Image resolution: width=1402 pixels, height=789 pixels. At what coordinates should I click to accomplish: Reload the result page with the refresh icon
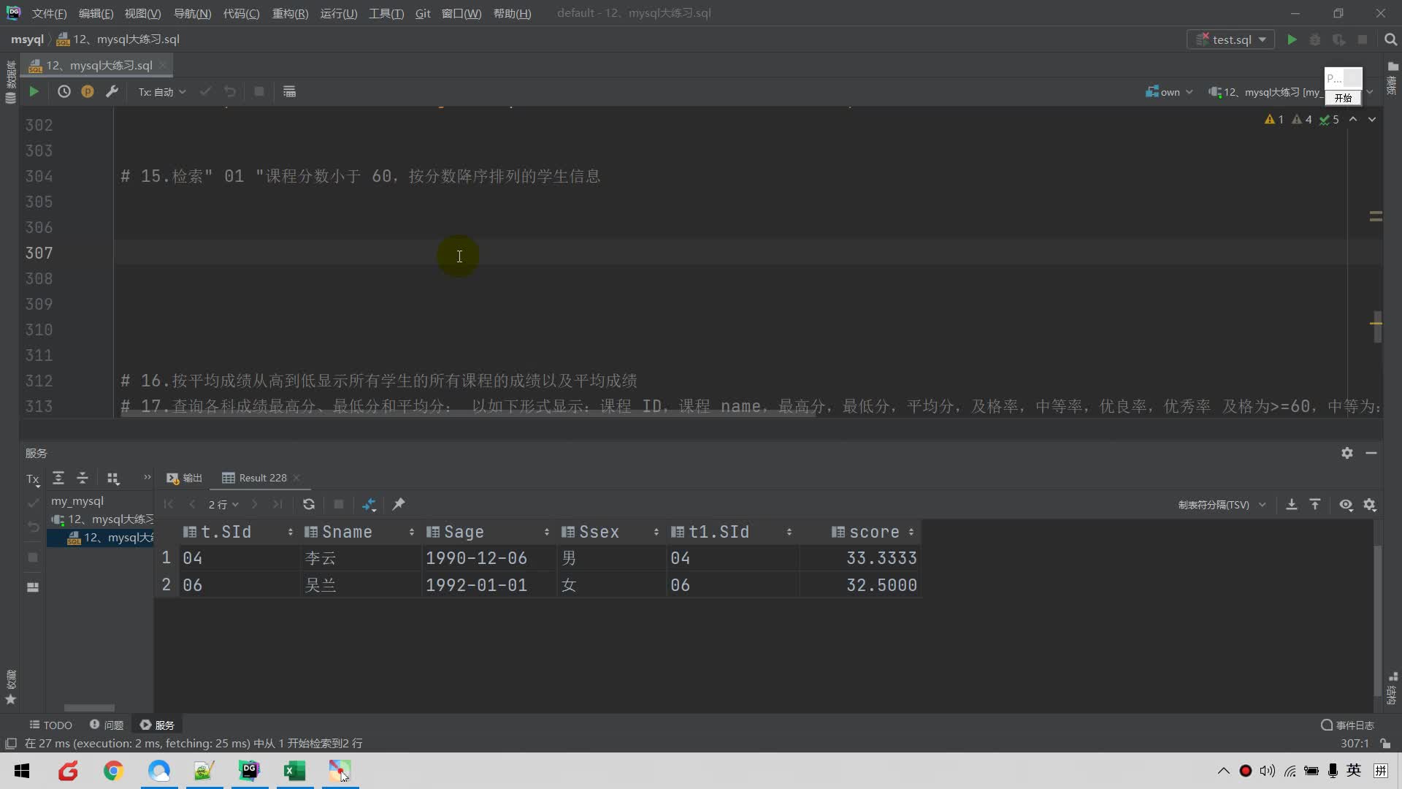(309, 504)
